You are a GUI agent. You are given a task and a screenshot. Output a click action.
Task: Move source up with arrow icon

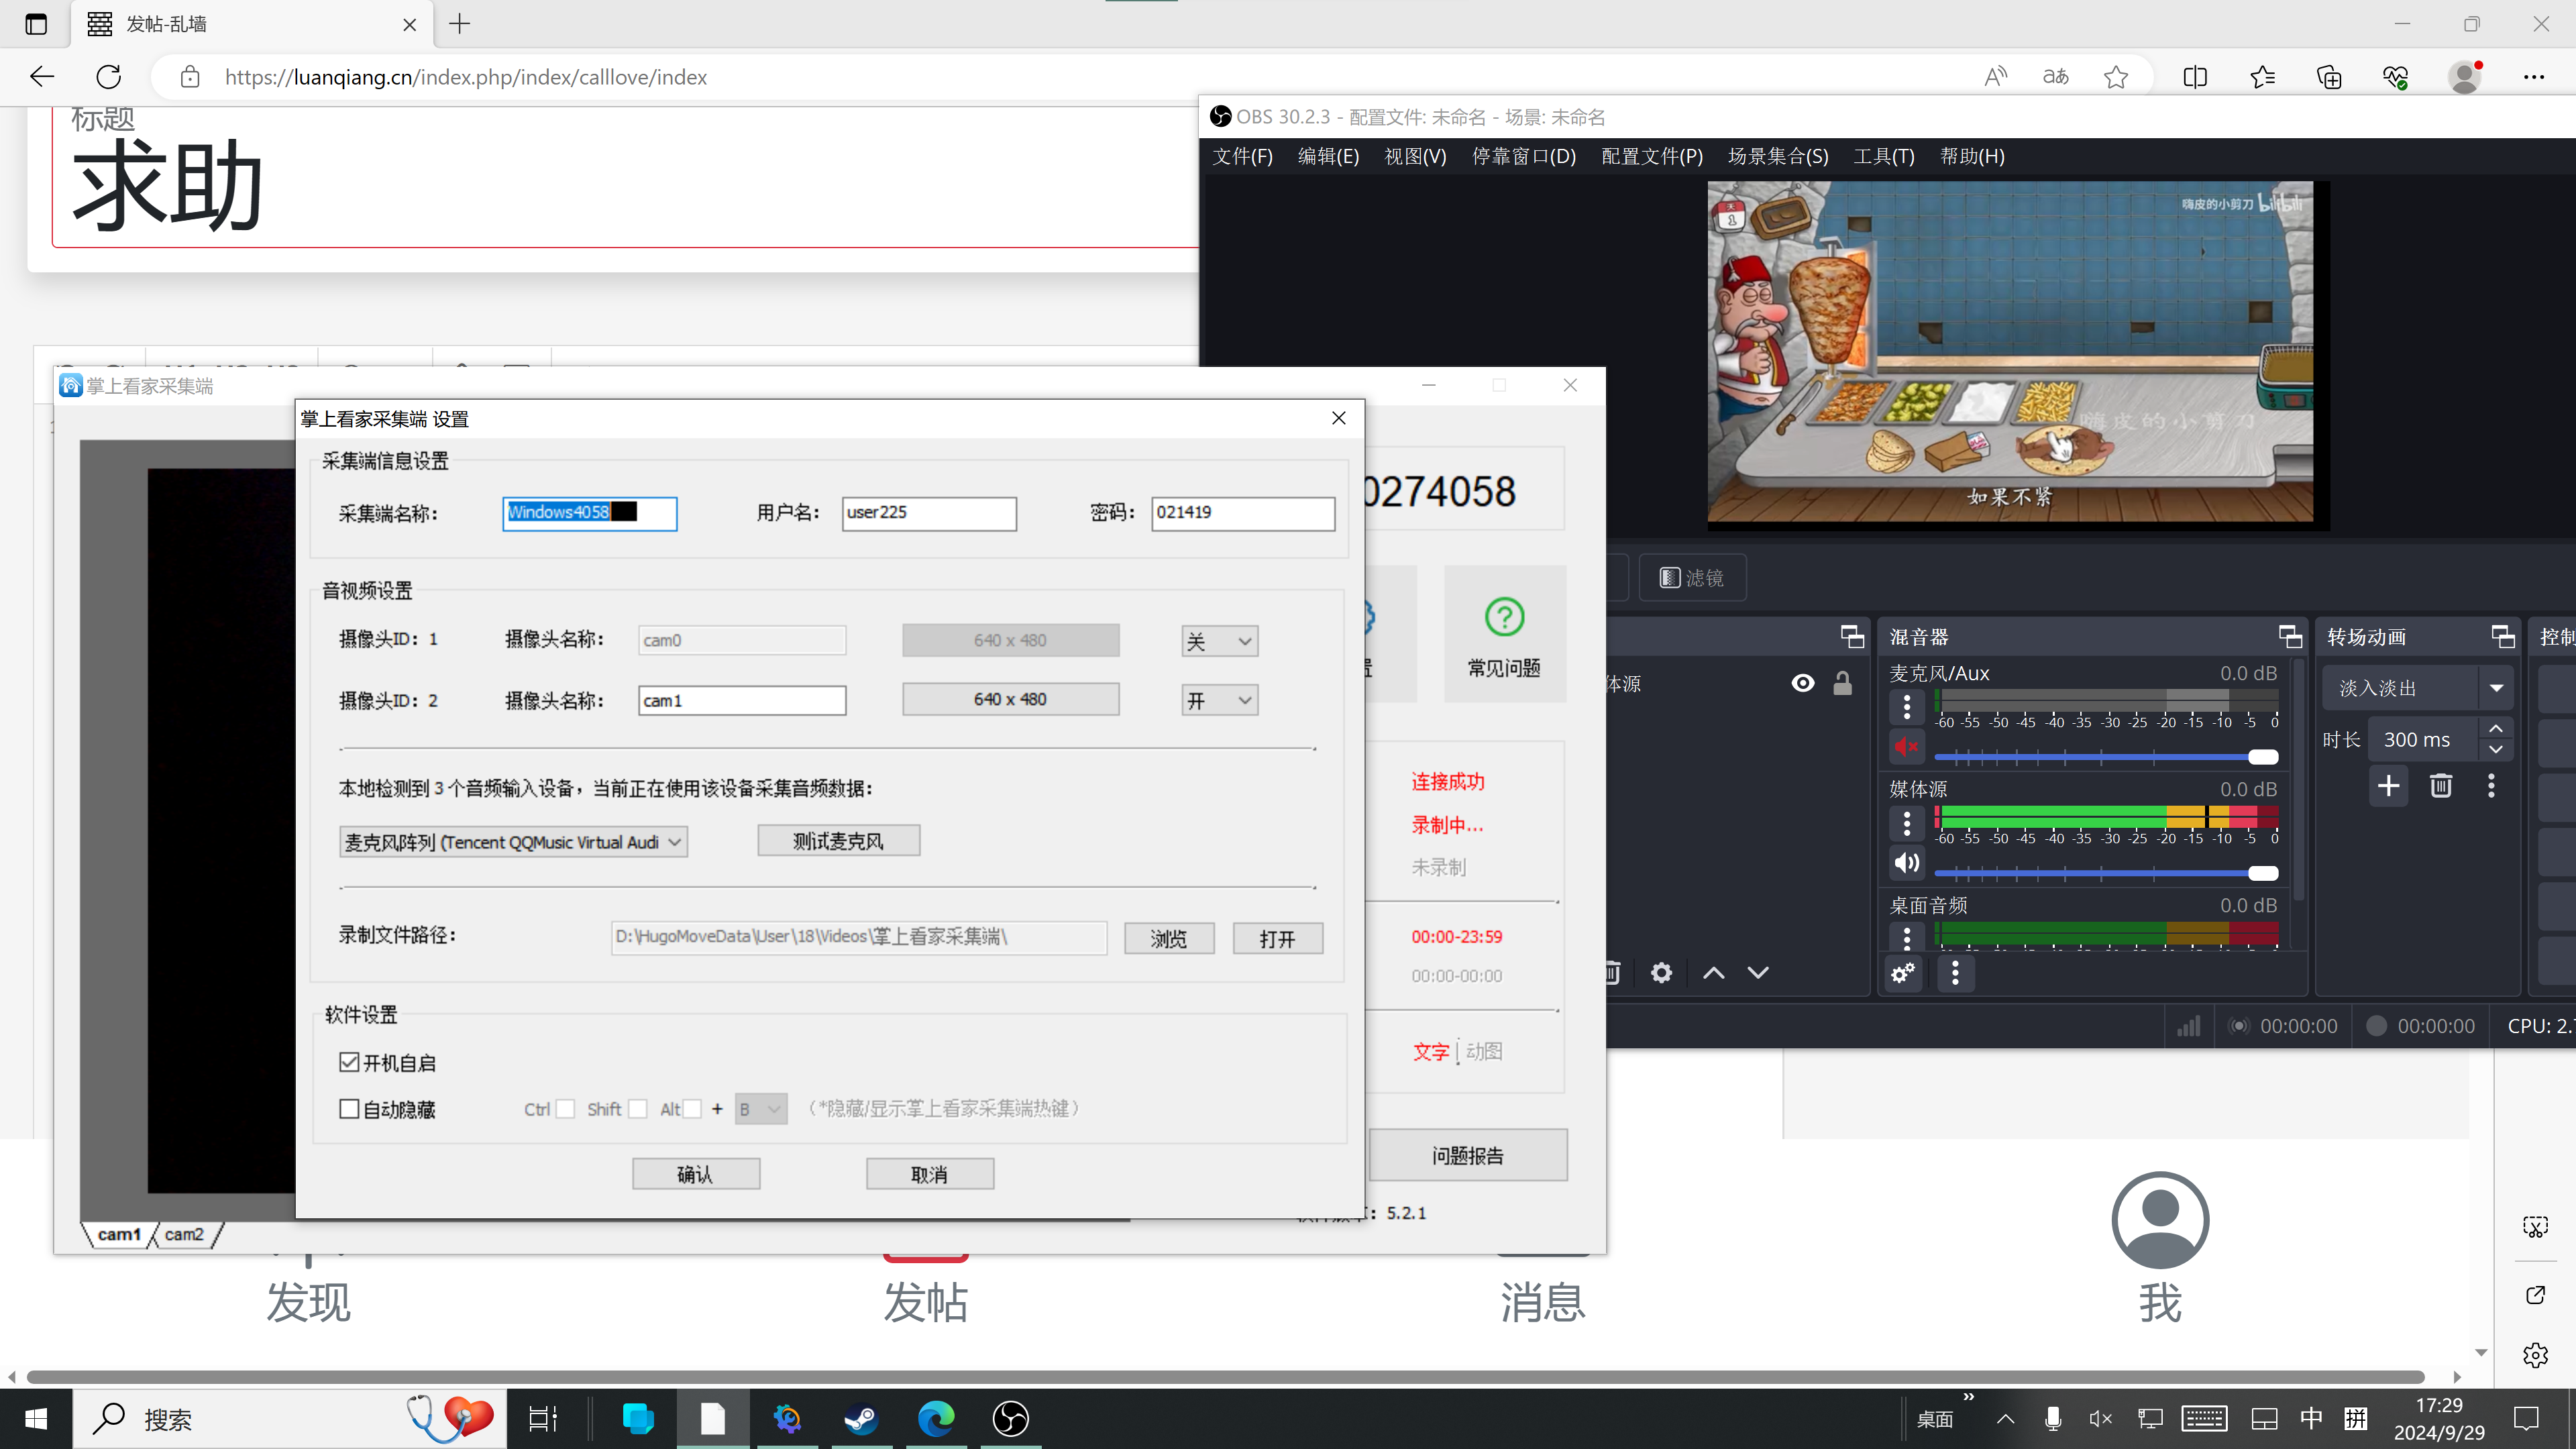pos(1713,972)
